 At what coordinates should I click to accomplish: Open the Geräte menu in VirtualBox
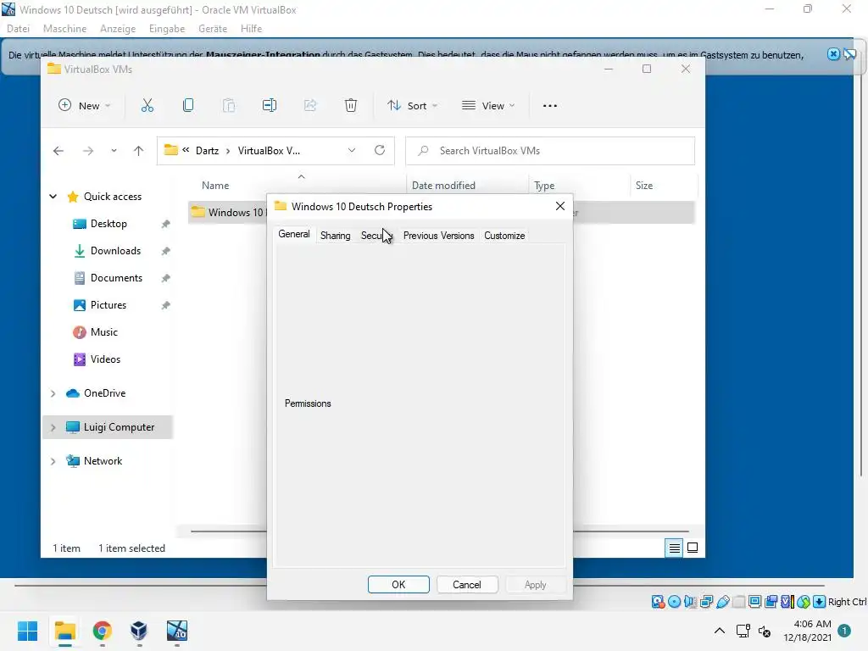tap(213, 29)
